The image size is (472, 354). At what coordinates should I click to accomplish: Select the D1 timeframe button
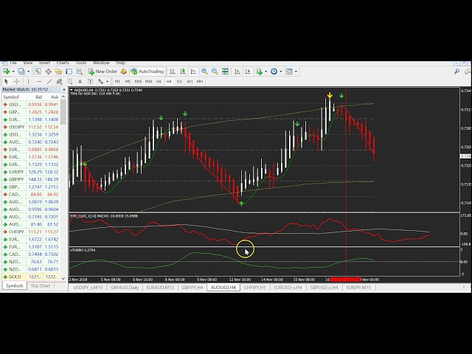pyautogui.click(x=179, y=81)
